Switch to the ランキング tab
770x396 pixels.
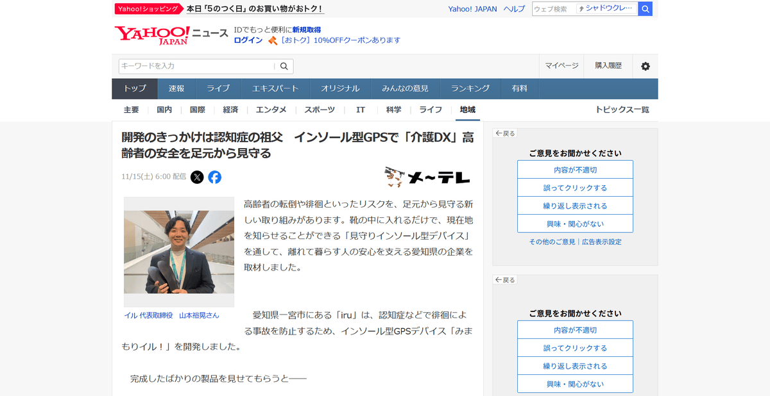pyautogui.click(x=470, y=88)
